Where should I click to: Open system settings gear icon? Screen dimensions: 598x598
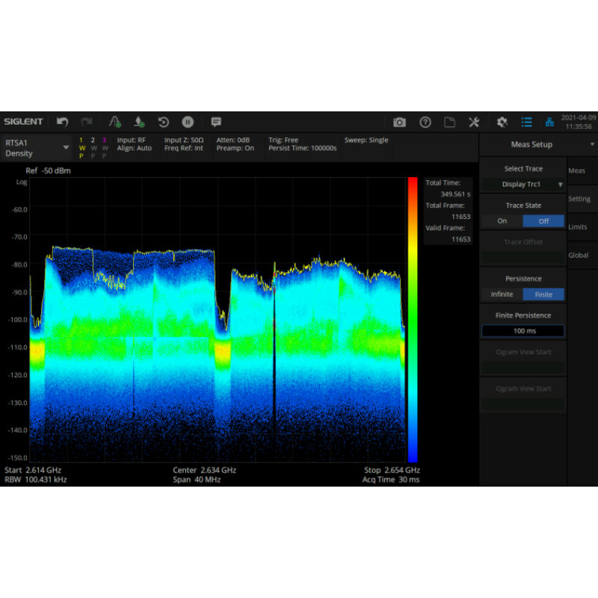pos(502,122)
